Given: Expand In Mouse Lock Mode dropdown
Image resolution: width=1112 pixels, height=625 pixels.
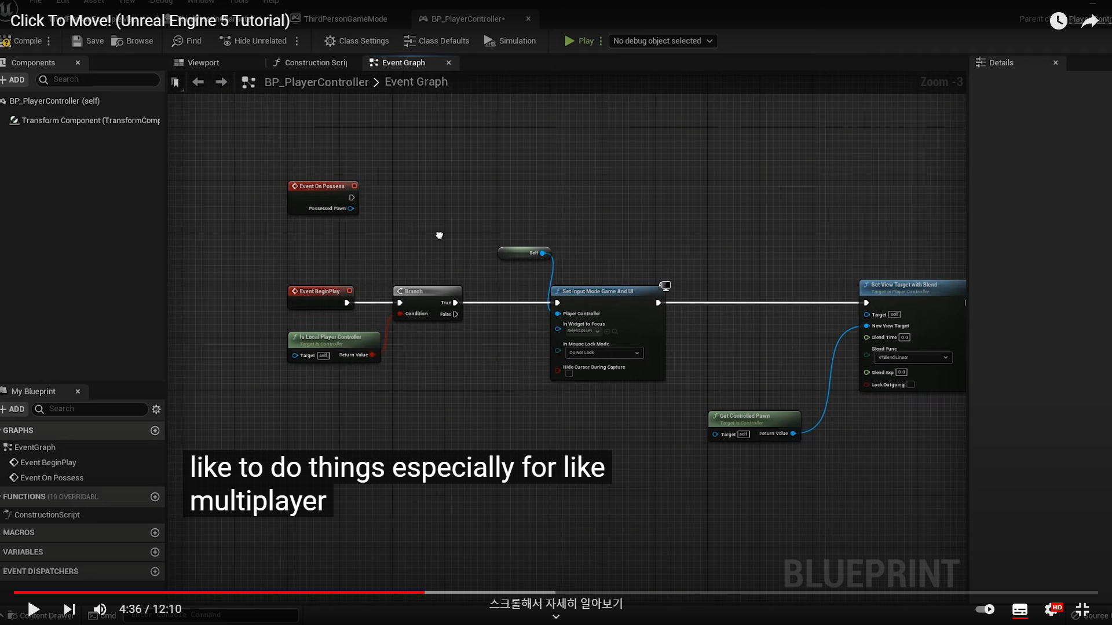Looking at the screenshot, I should tap(604, 352).
